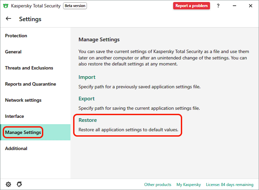Select Reports and Quarantine section
This screenshot has width=259, height=190.
coord(31,84)
